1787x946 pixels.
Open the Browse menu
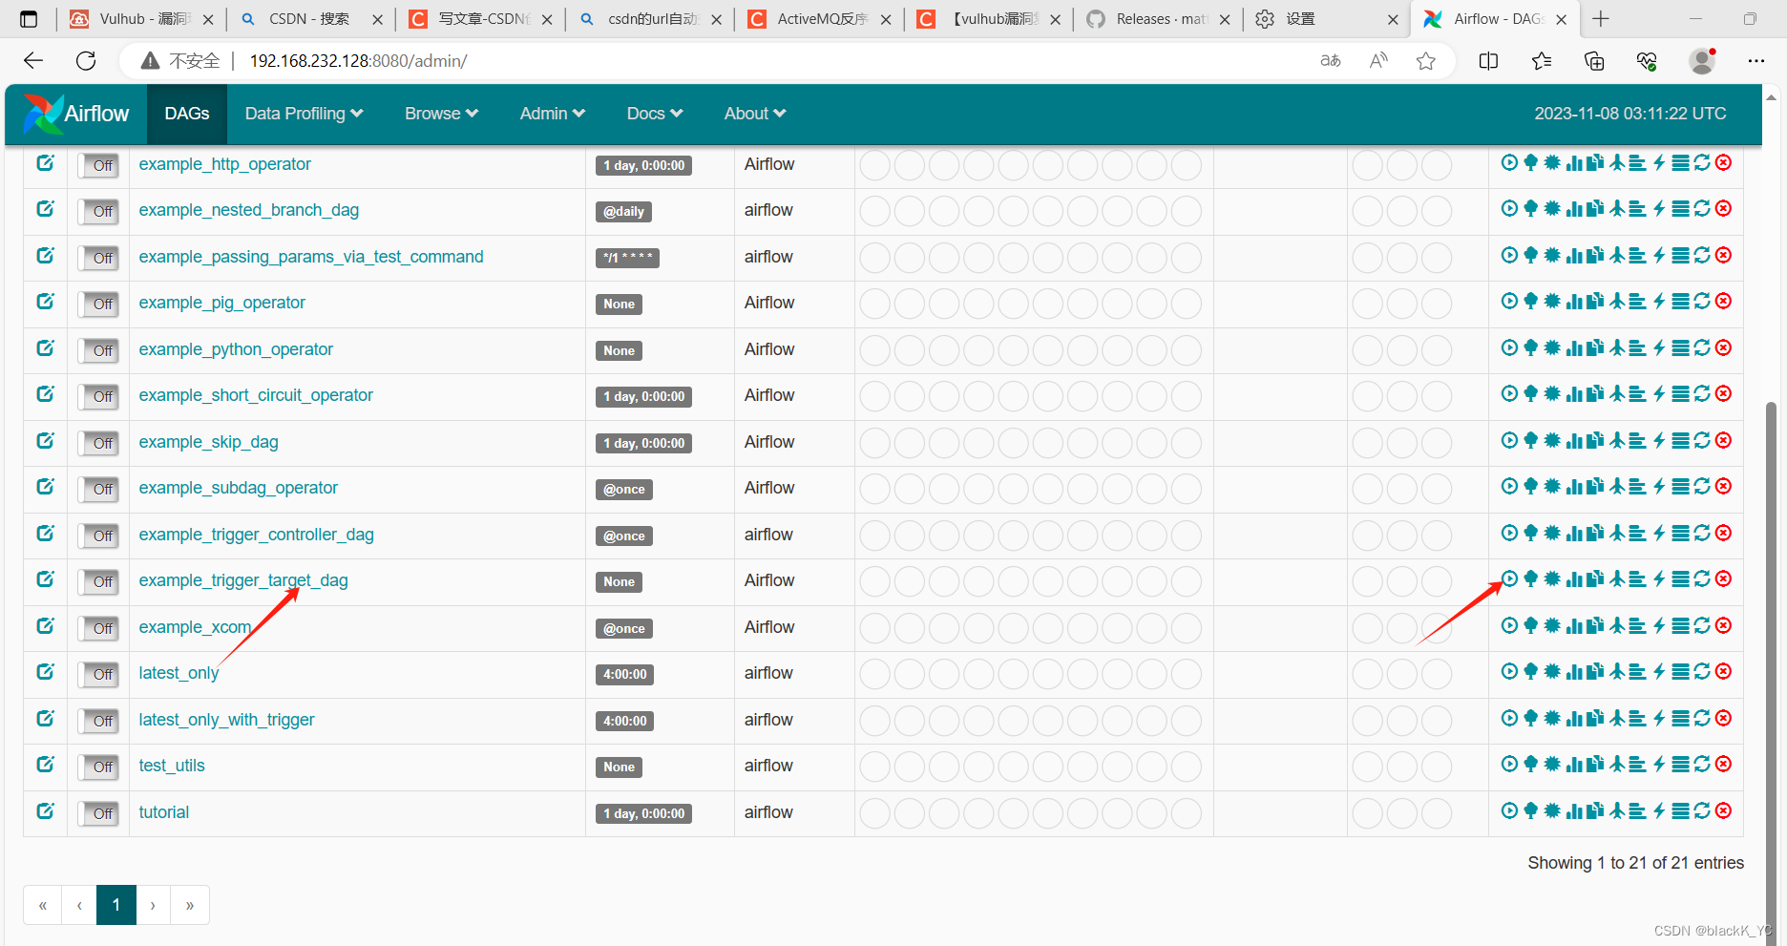tap(440, 113)
